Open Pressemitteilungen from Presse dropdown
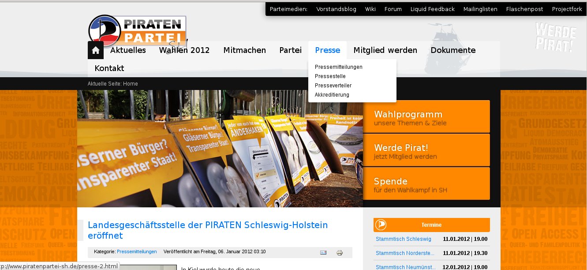Screen dimensions: 587x270 point(338,67)
